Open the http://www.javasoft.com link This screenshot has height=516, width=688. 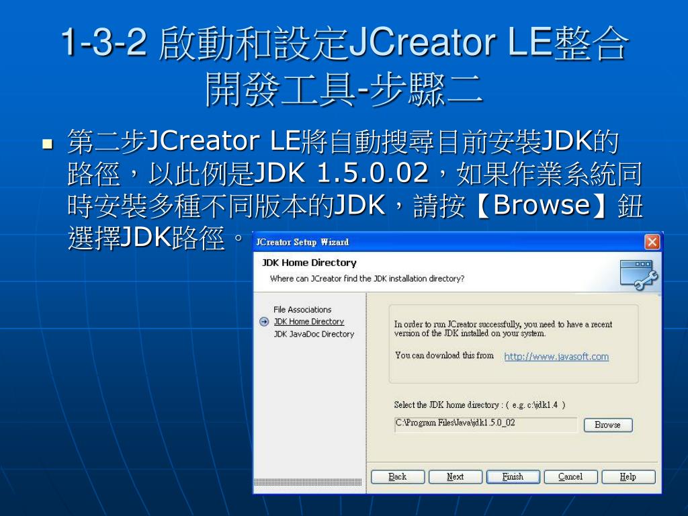[556, 356]
